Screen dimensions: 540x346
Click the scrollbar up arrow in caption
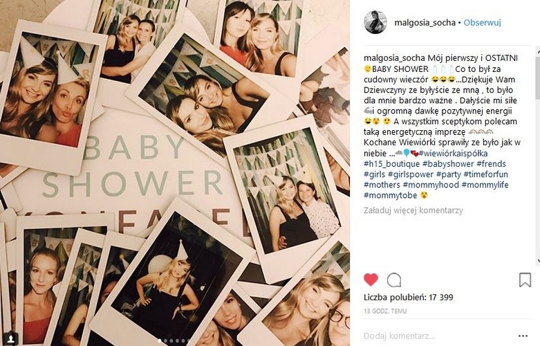[538, 51]
